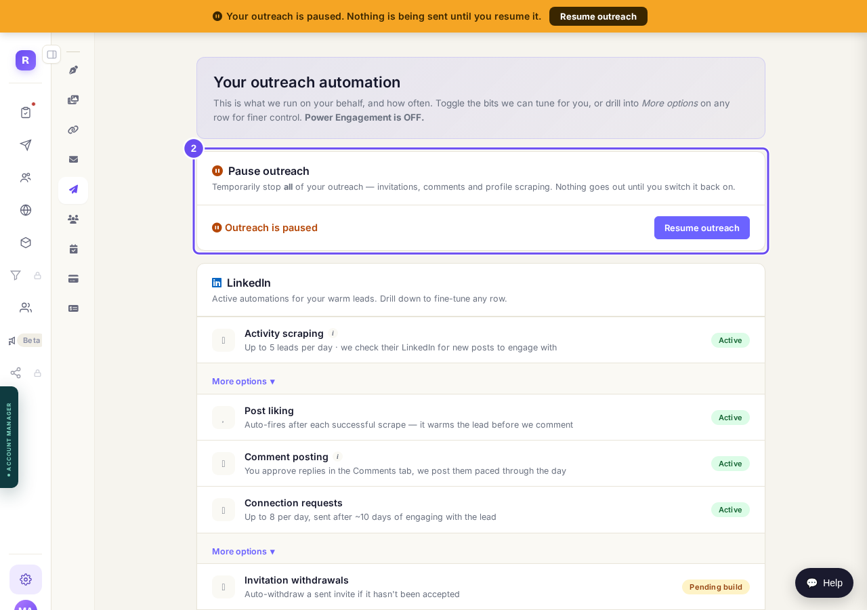
Task: Collapse the sidebar panel toggle
Action: (x=51, y=54)
